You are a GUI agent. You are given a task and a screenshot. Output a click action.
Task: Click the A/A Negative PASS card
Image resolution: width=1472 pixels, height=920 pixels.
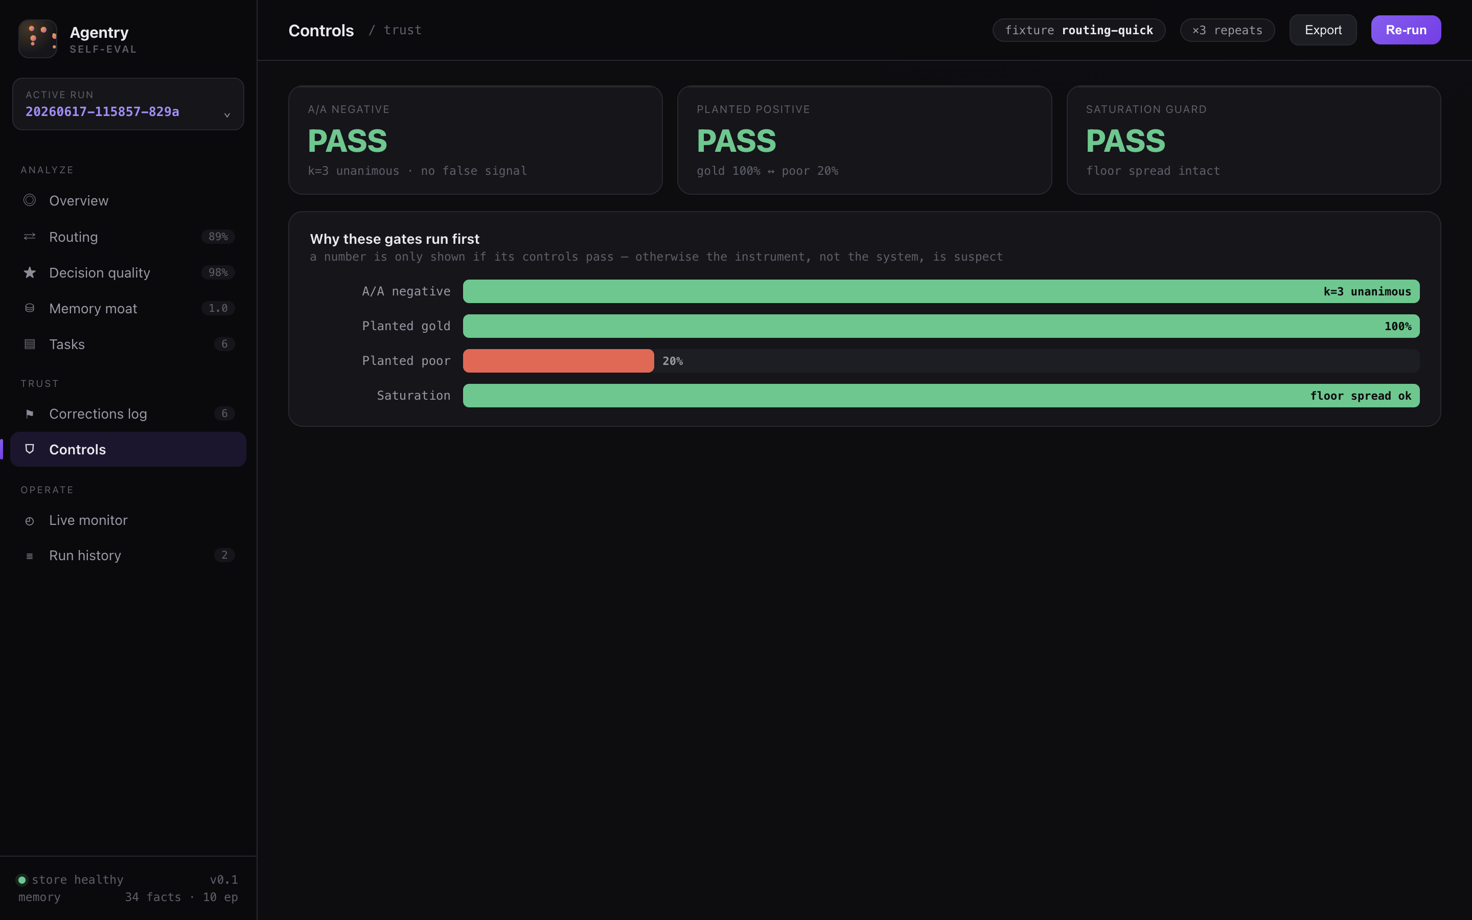coord(475,140)
